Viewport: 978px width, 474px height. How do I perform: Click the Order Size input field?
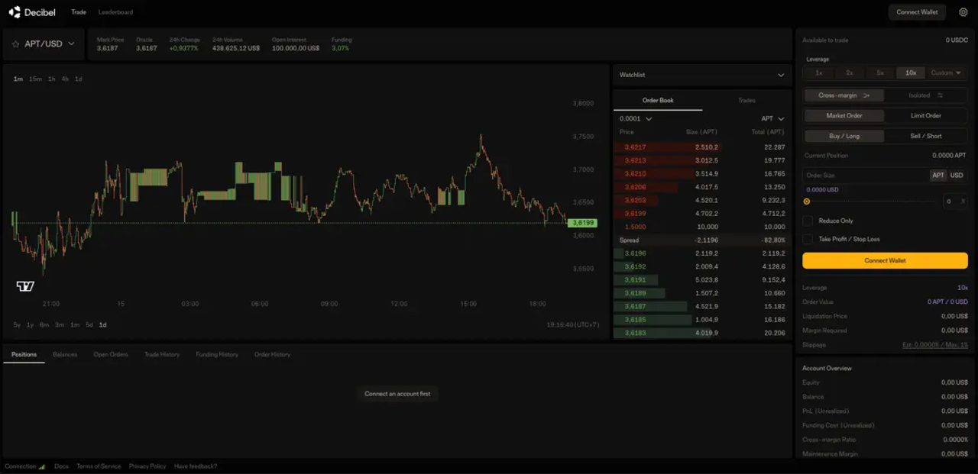tap(863, 176)
